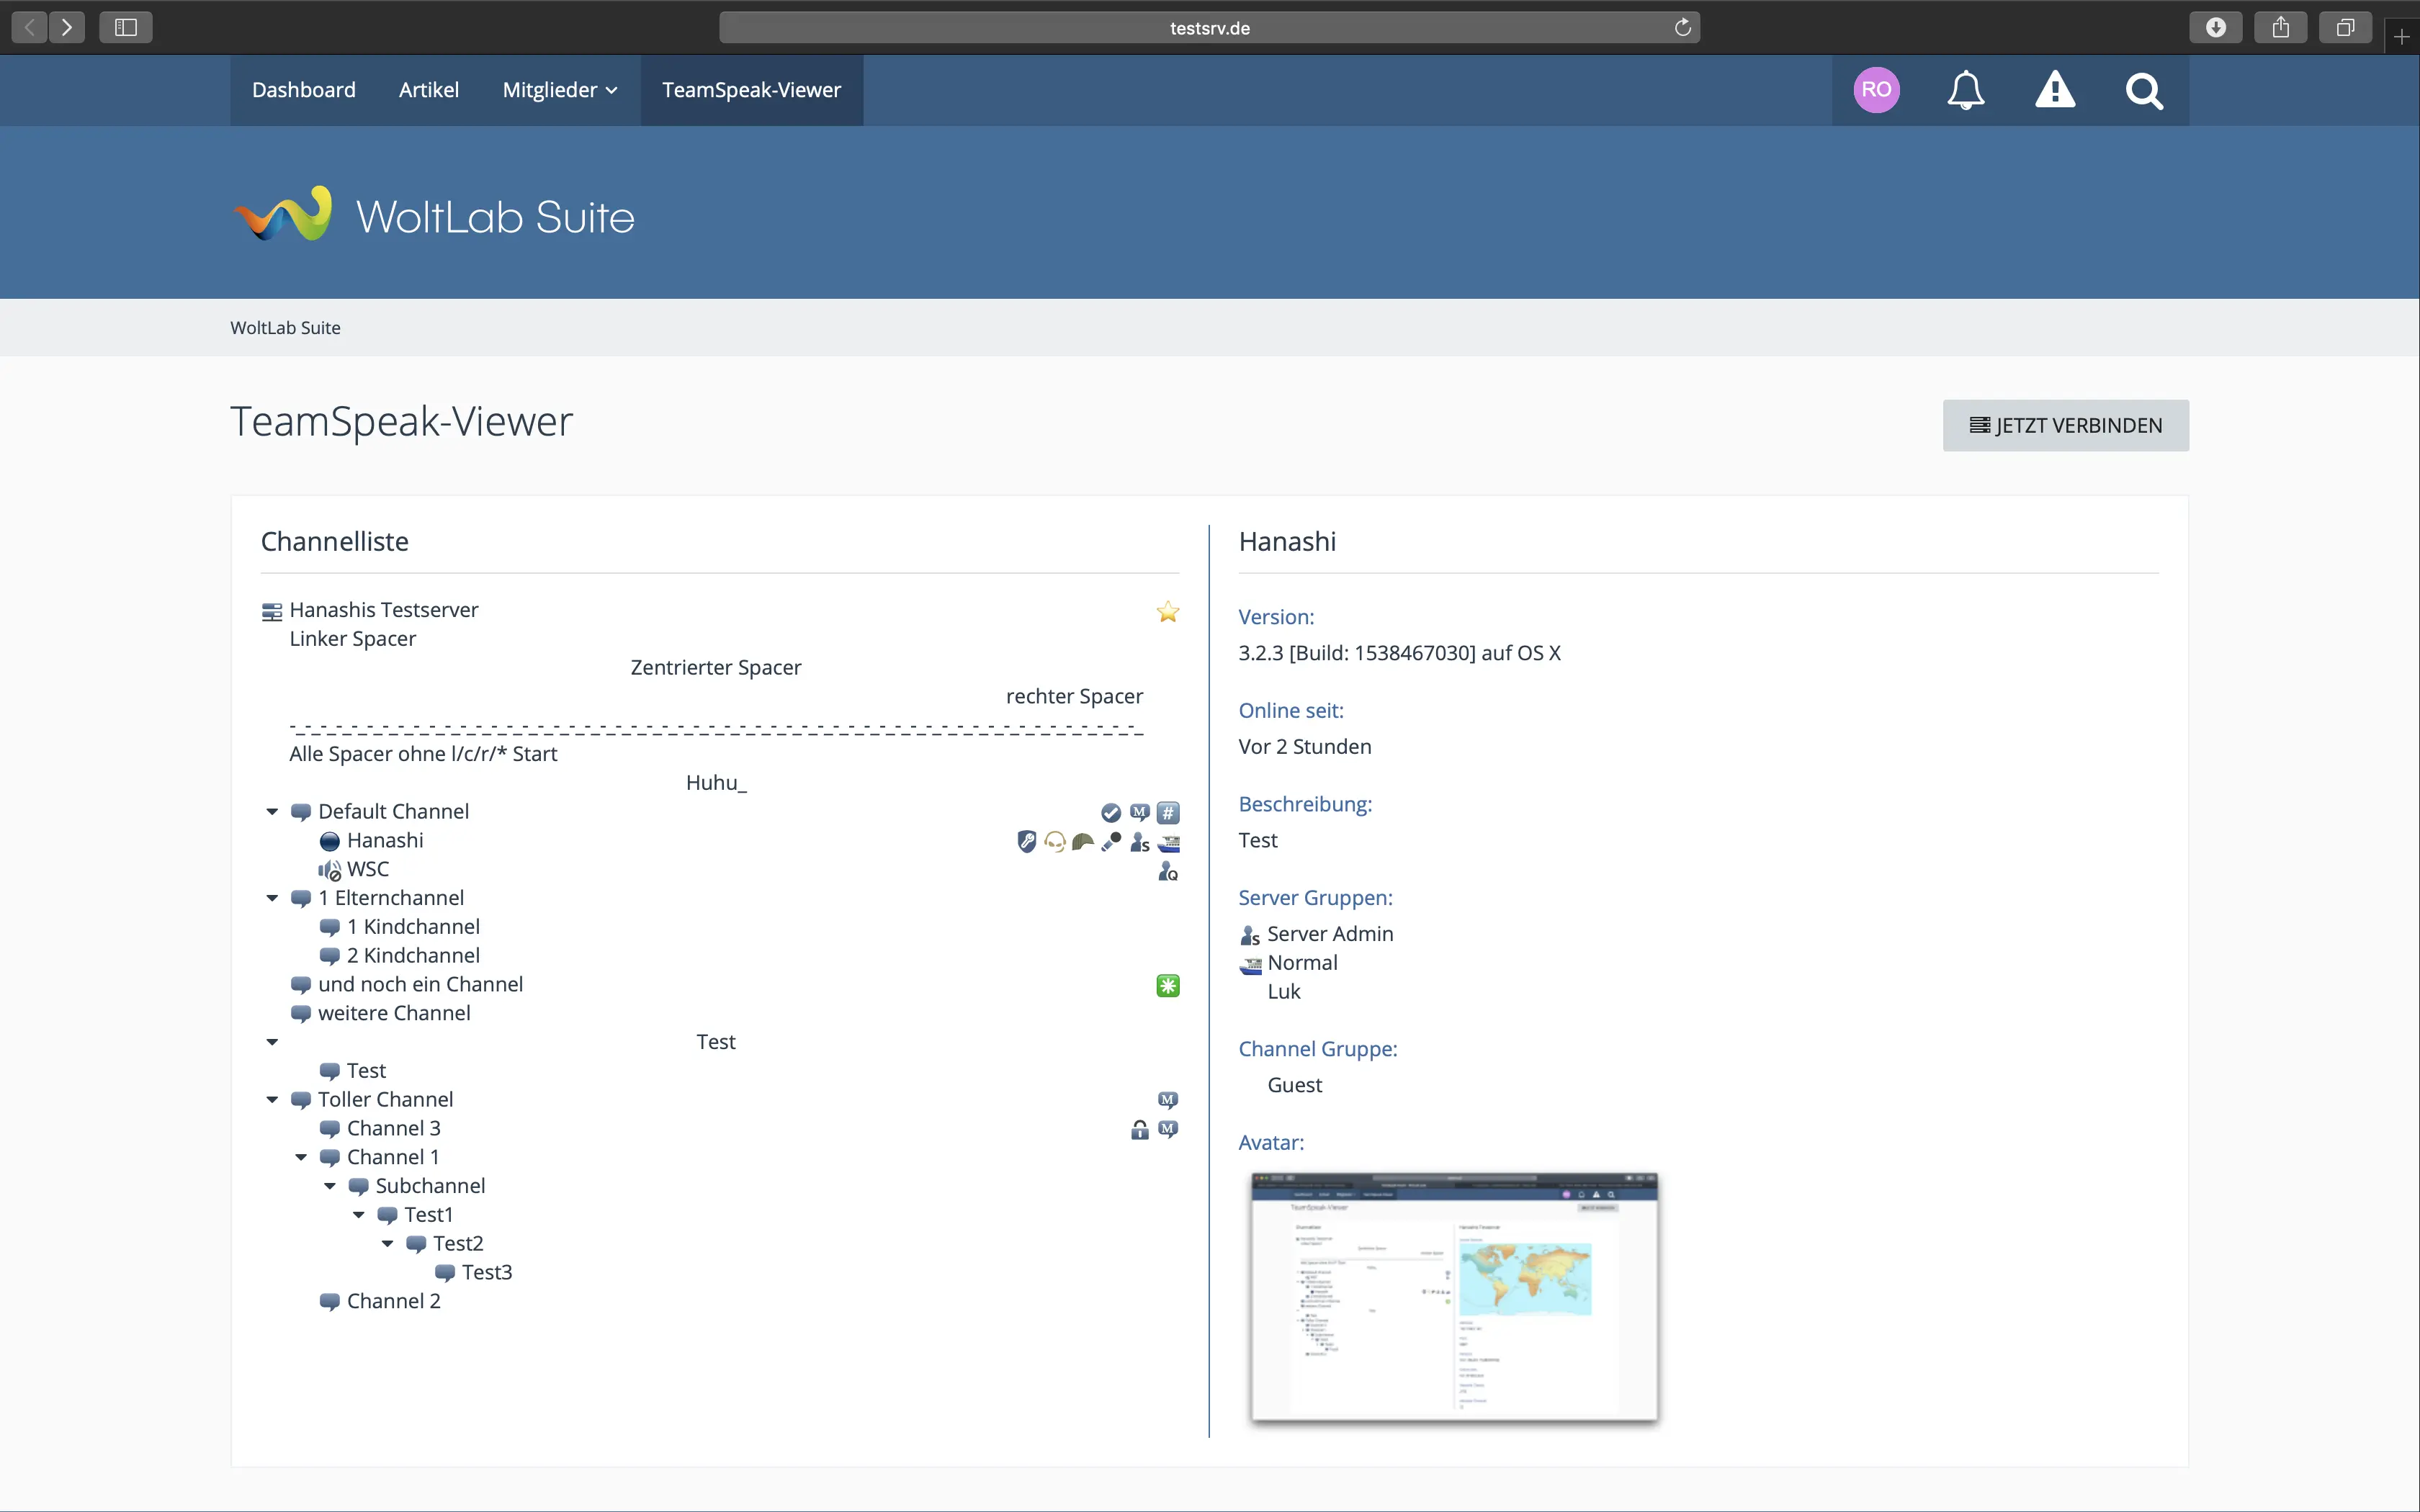Click the green asterisk channel icon

coord(1167,986)
